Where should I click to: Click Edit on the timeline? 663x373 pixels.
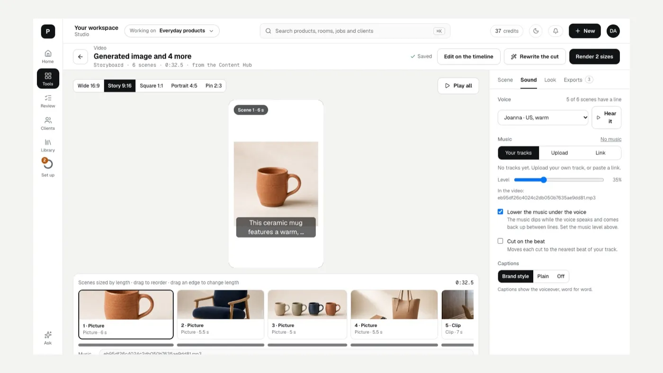[x=468, y=56]
